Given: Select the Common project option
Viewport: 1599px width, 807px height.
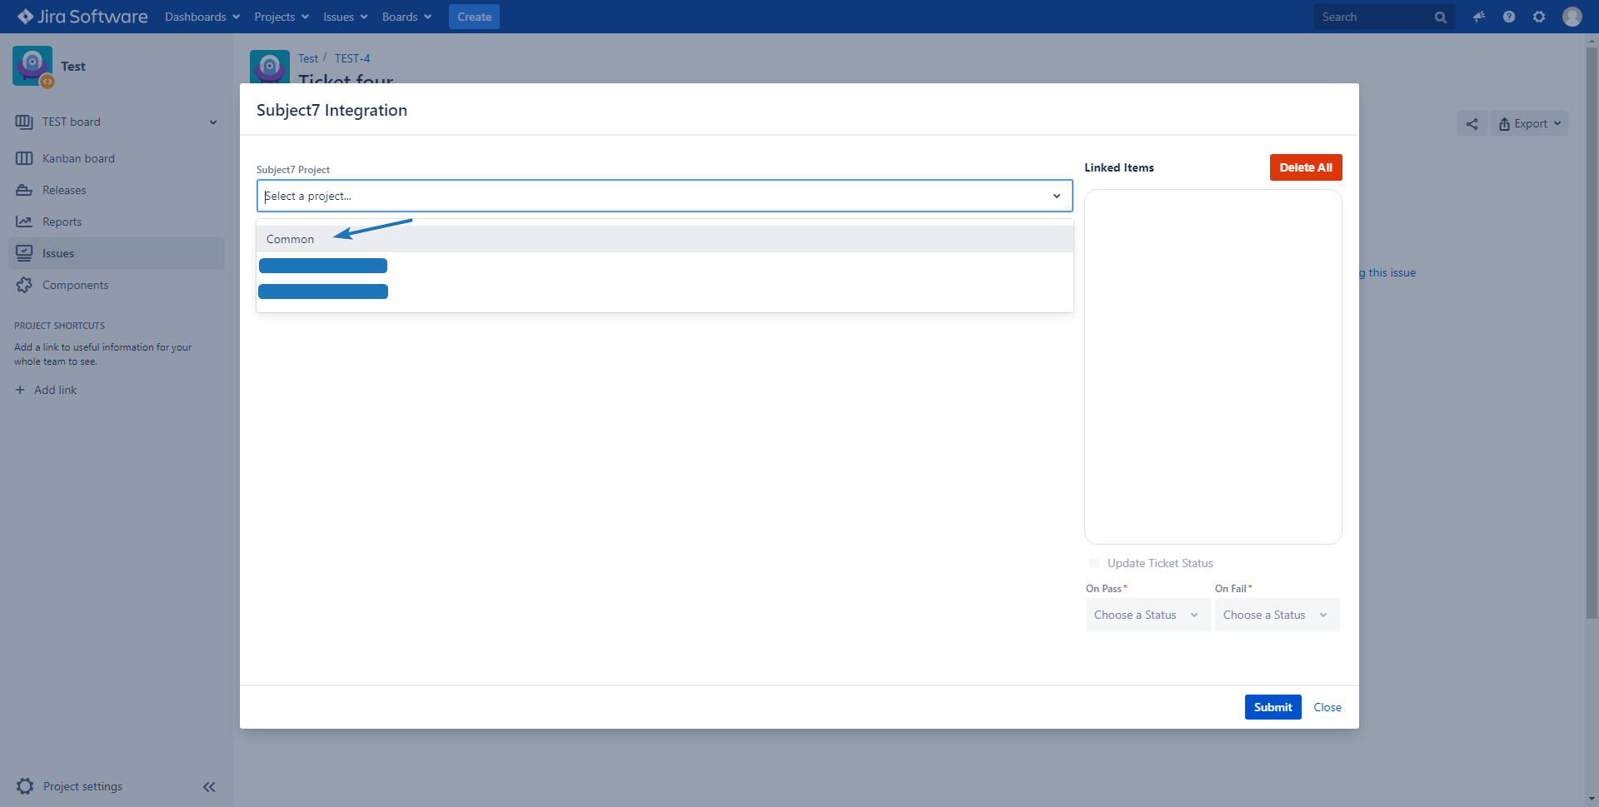Looking at the screenshot, I should (291, 240).
